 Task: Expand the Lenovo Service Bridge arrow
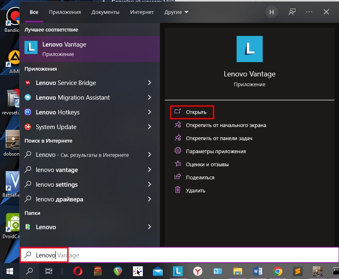point(149,83)
